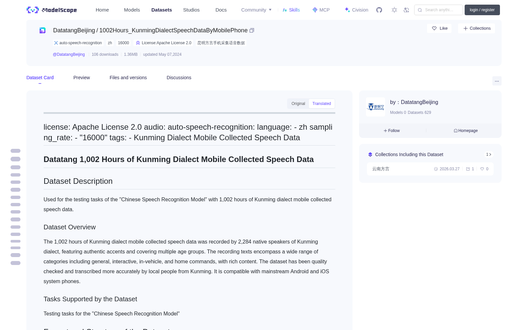Click the search magnifier icon
Viewport: 528px width, 330px height.
(x=420, y=10)
